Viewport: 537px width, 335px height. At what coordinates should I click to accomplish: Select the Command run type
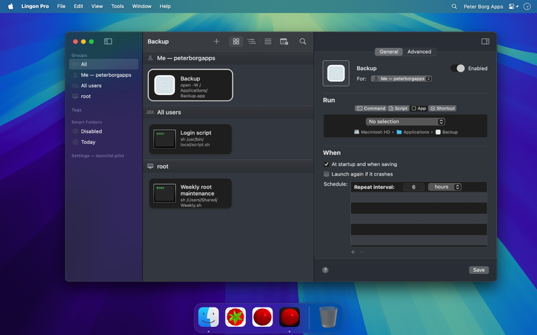click(371, 109)
